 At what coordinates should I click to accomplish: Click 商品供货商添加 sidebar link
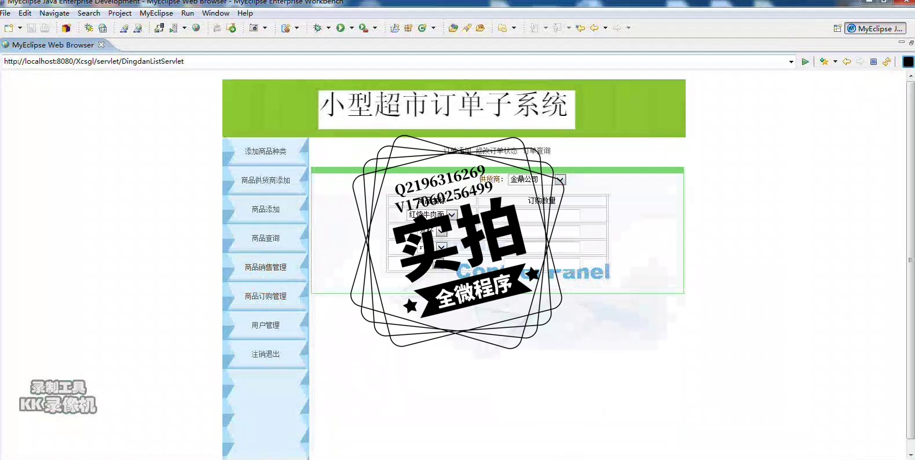(265, 180)
